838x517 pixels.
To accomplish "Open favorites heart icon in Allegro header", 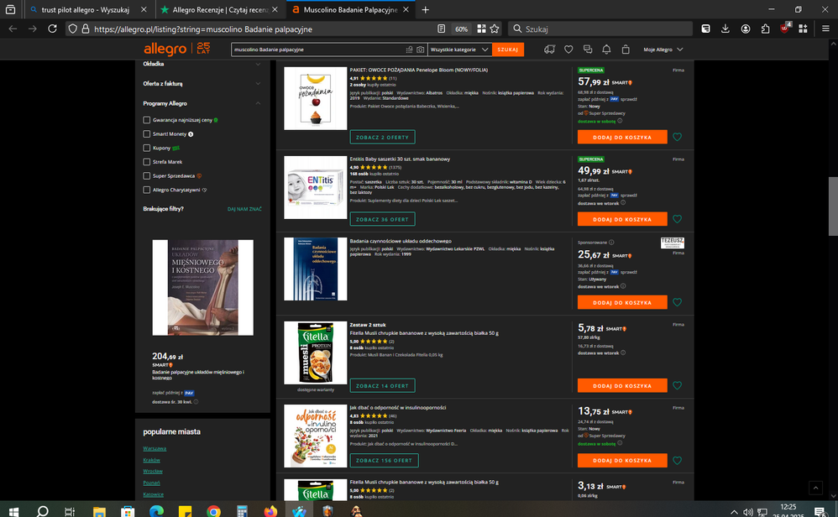I will tap(568, 50).
